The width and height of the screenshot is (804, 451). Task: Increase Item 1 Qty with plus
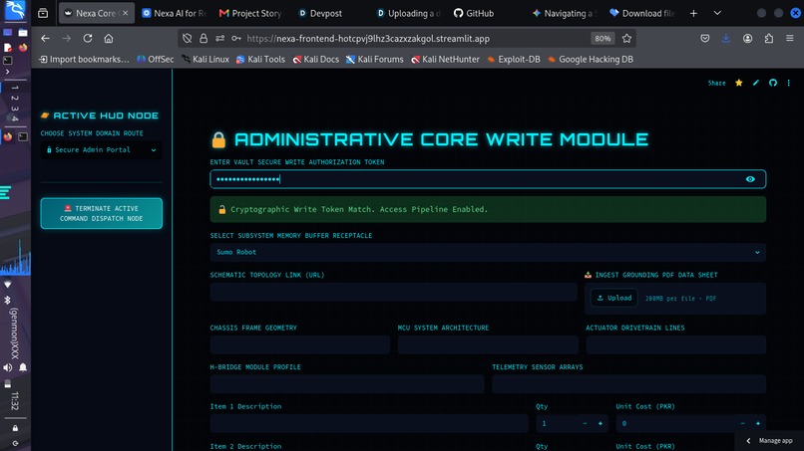(x=600, y=423)
